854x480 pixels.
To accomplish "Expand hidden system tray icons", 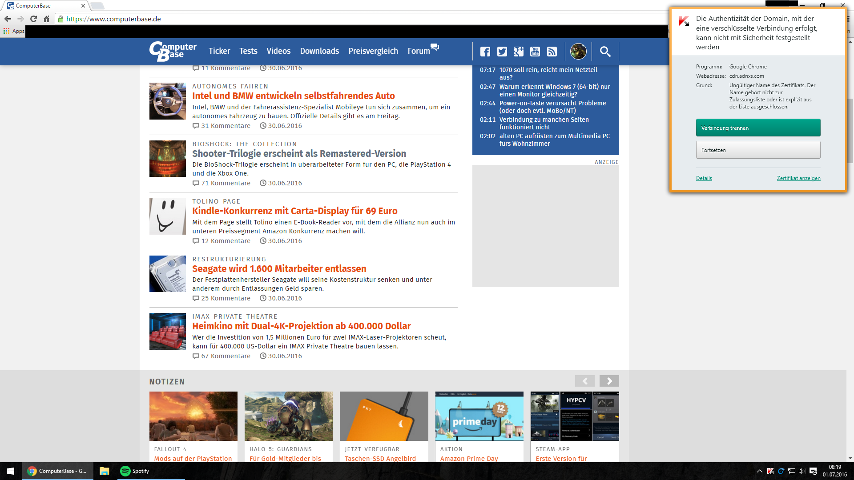I will tap(759, 471).
